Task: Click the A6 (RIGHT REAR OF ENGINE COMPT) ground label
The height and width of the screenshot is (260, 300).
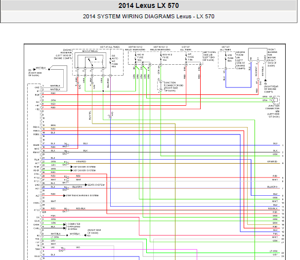Action: coord(271,88)
